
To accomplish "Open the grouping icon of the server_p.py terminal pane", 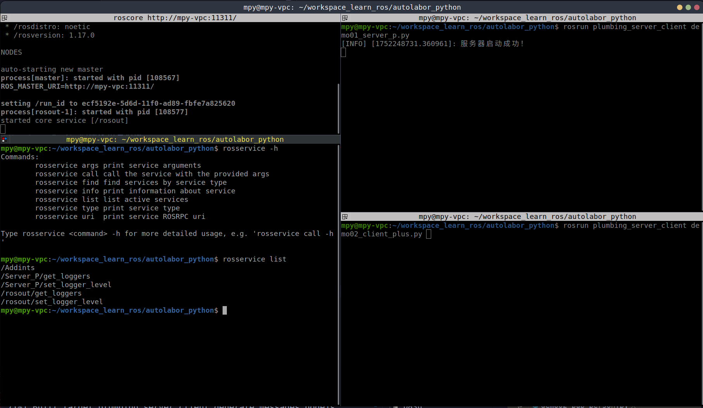I will tap(345, 18).
